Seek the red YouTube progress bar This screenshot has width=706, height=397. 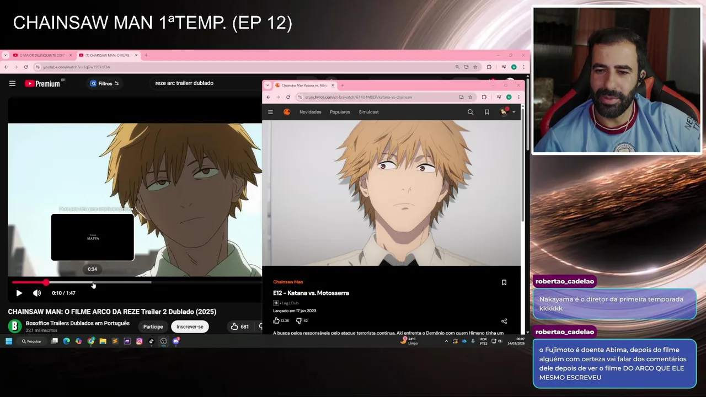(137, 282)
